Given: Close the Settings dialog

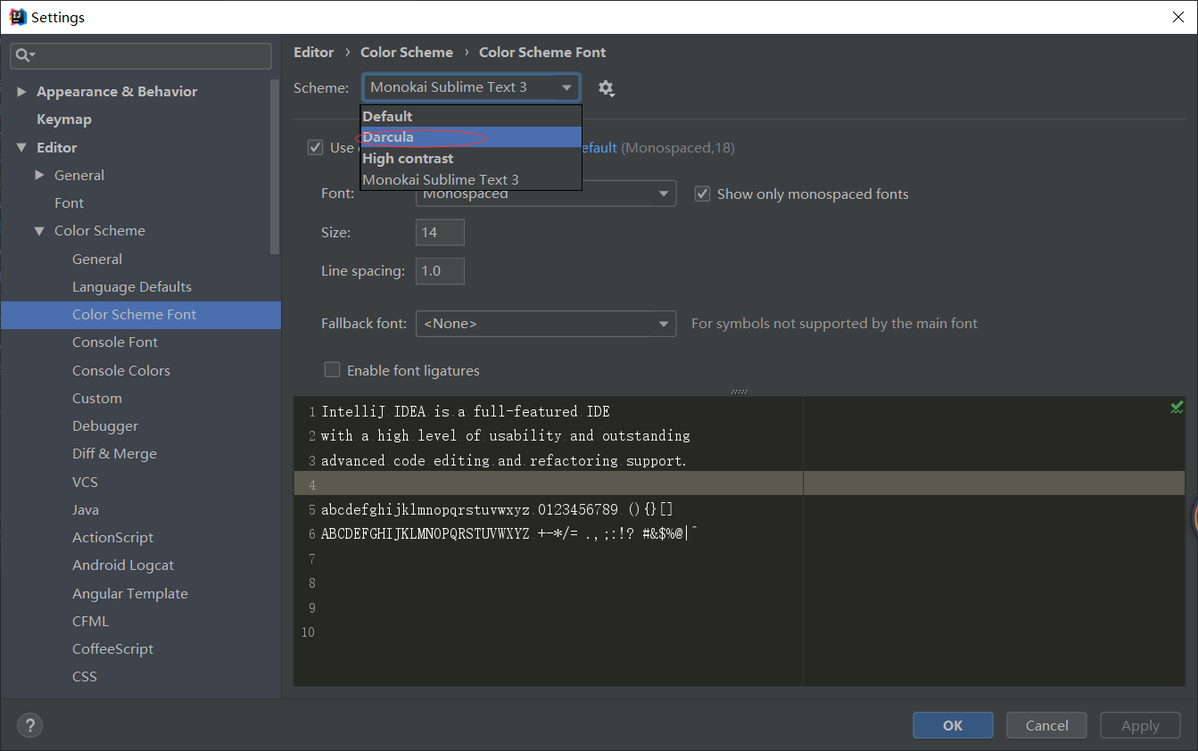Looking at the screenshot, I should 1177,17.
